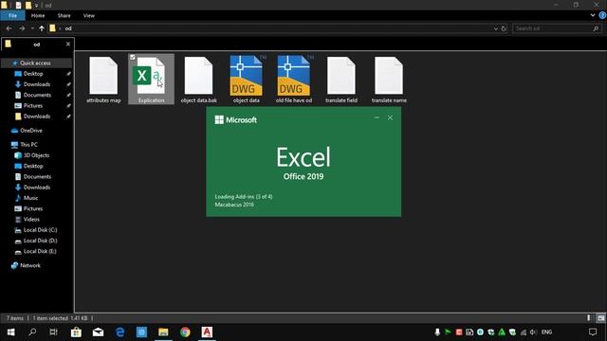Open recent locations dropdown arrow
Screen dimensions: 607x341
click(32, 28)
